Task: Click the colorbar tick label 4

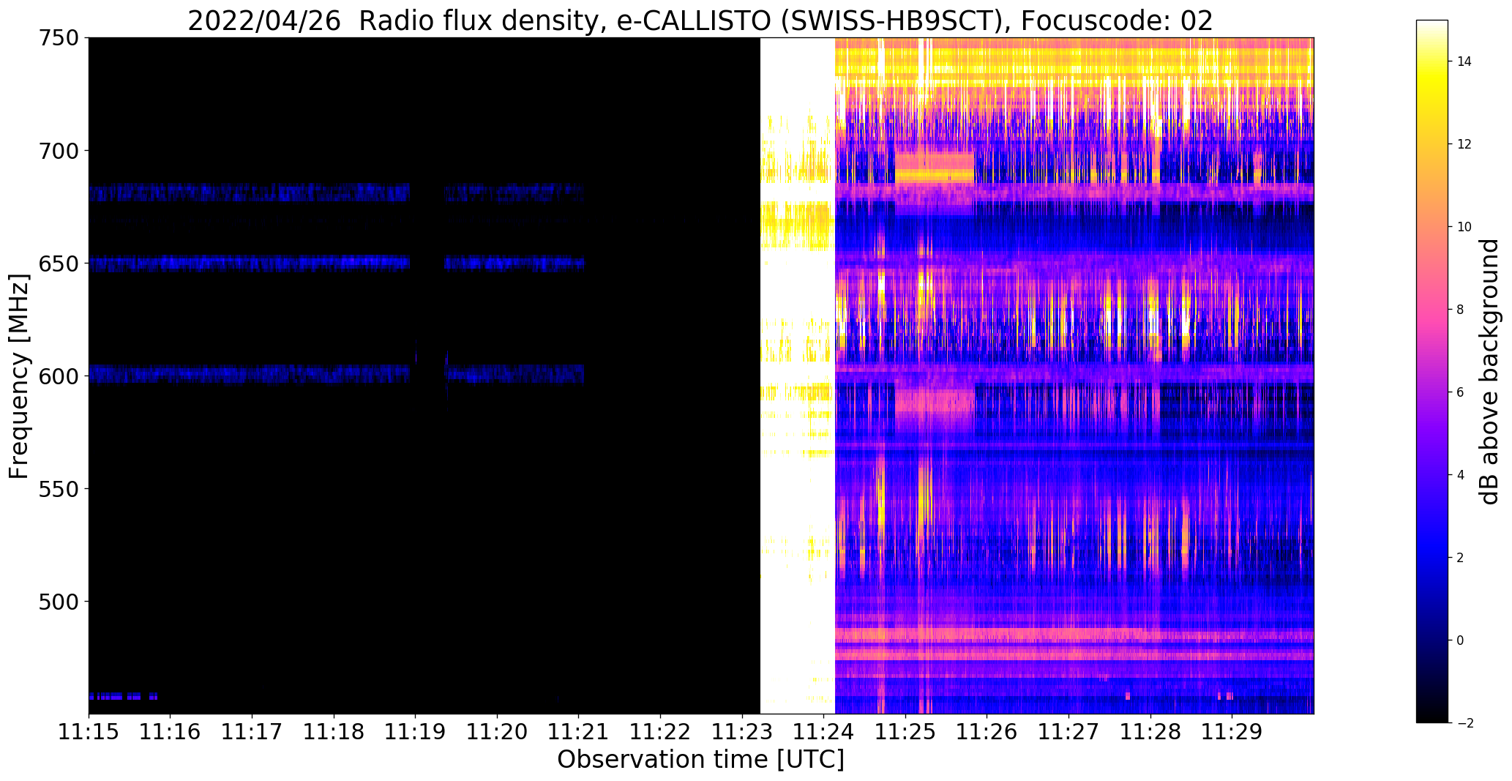Action: pyautogui.click(x=1461, y=475)
